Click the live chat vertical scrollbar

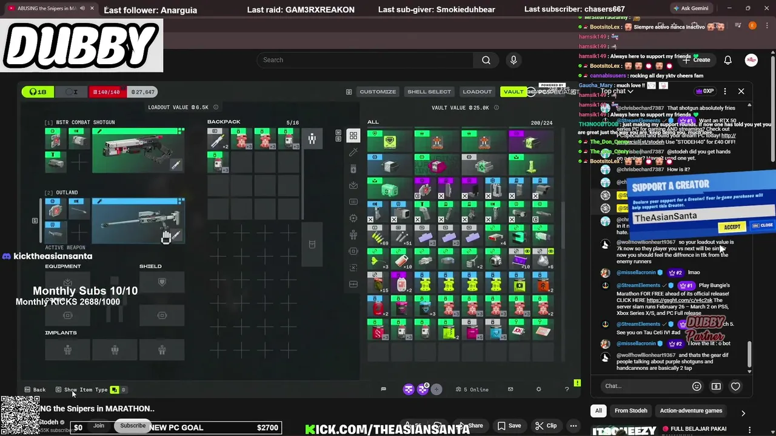tap(749, 354)
